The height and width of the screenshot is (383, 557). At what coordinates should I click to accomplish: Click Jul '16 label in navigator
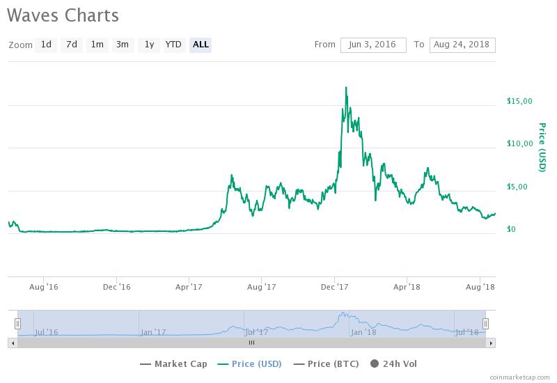(47, 333)
